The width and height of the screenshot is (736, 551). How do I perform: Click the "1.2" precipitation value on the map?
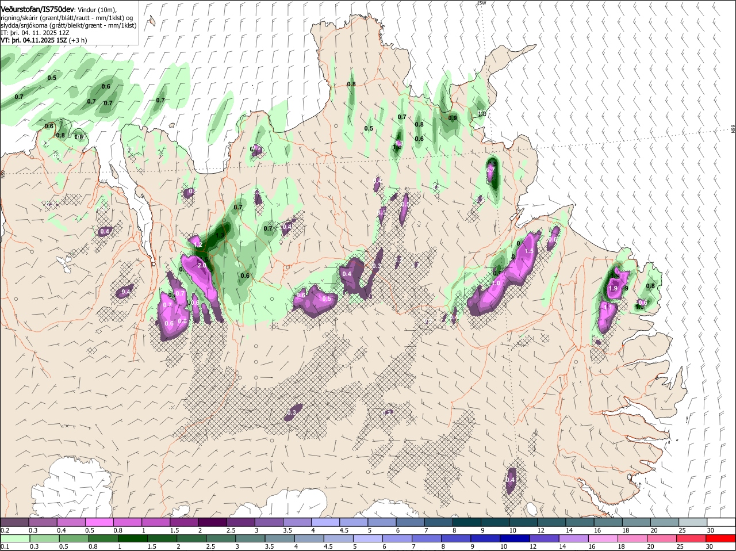[x=198, y=244]
